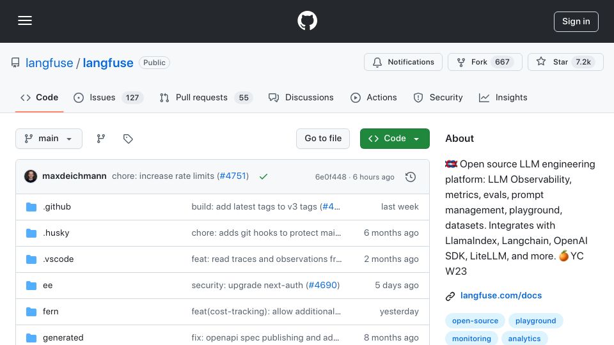614x345 pixels.
Task: Open 'feat(cost-tracking)' commit message
Action: coord(266,311)
